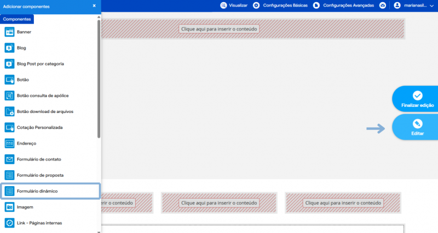Click the Botão component icon
The width and height of the screenshot is (438, 233).
tap(9, 80)
